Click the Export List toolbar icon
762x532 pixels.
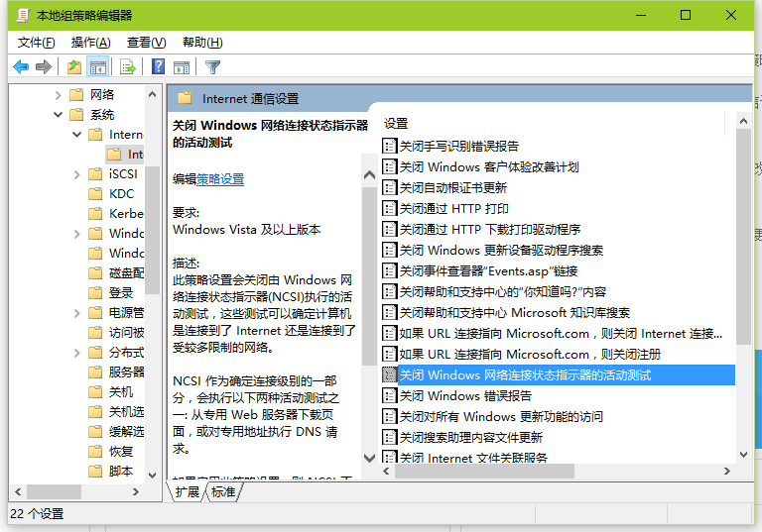(x=127, y=67)
